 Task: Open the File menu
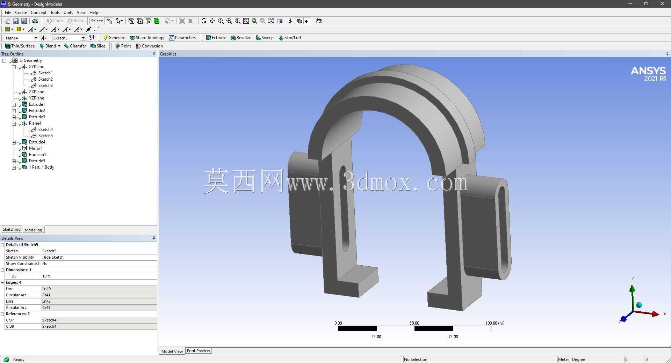(8, 12)
